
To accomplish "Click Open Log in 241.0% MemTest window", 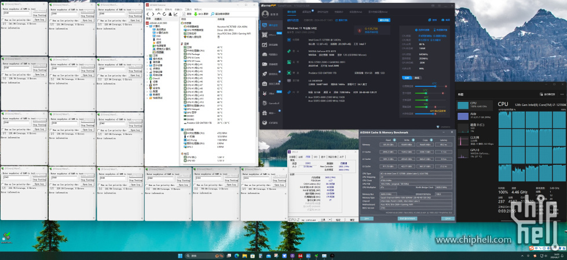I will point(39,20).
